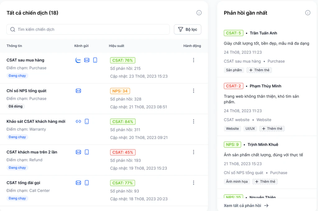The image size is (318, 211).
Task: Click the link channel icon for Khảo sát CSAT khách hàng mới
Action: [x=78, y=122]
